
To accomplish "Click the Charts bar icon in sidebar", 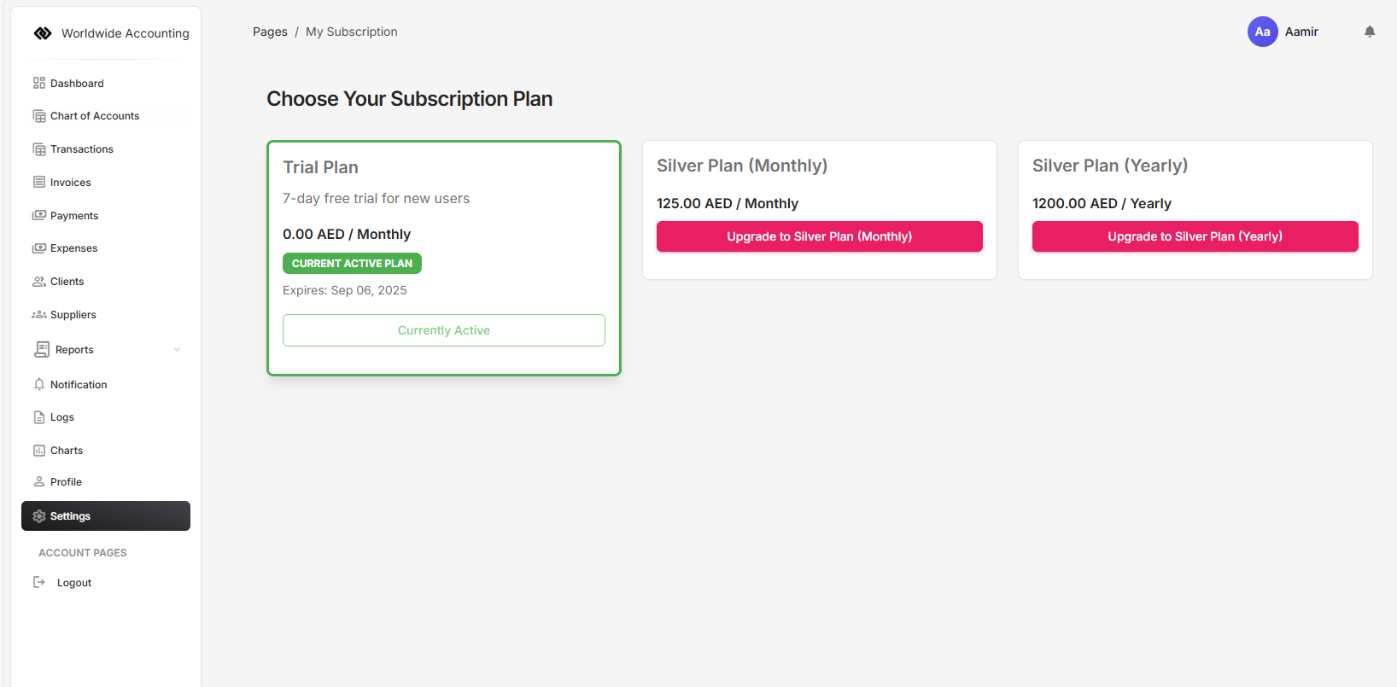I will pos(39,451).
